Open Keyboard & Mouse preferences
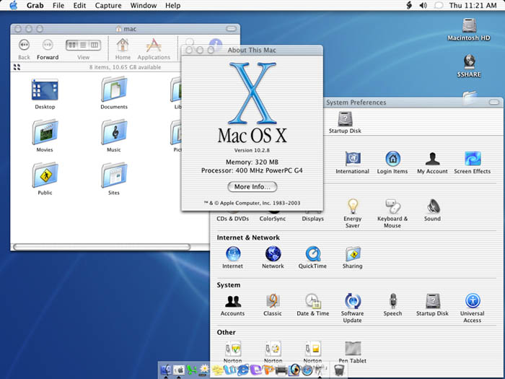This screenshot has width=505, height=379. click(392, 214)
